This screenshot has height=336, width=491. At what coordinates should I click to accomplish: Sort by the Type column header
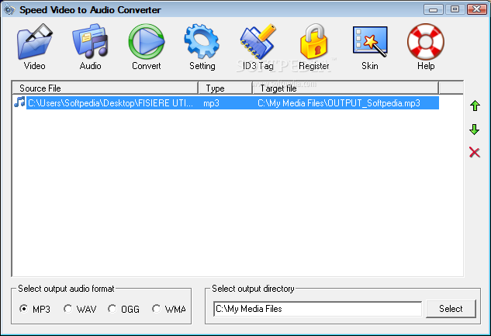(x=226, y=88)
